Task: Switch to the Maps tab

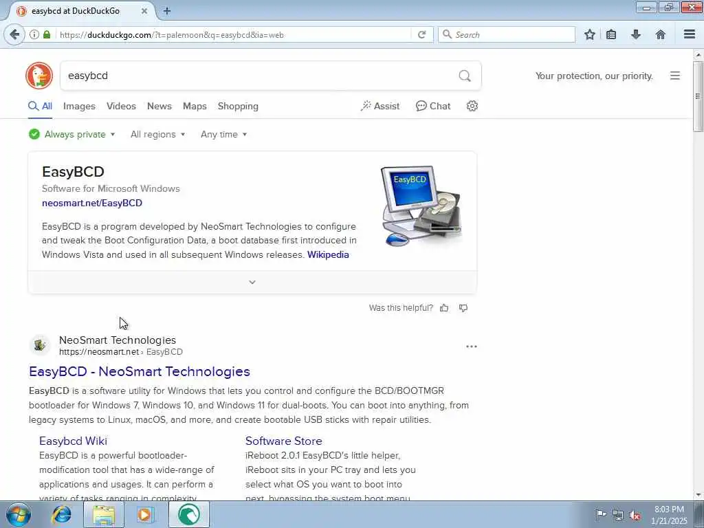Action: (195, 106)
